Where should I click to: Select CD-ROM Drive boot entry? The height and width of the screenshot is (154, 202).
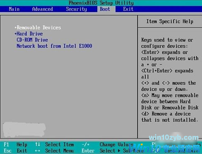32,40
